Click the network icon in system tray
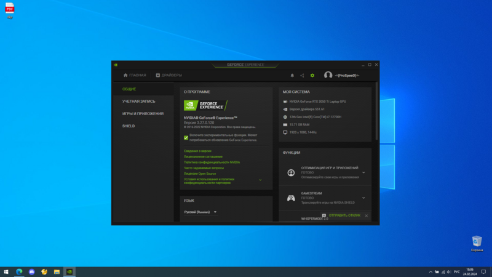492x277 pixels. (443, 272)
